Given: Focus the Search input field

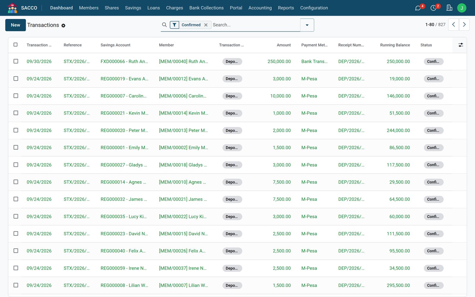Looking at the screenshot, I should pyautogui.click(x=255, y=25).
